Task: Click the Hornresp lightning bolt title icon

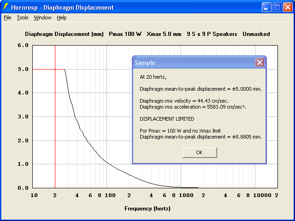Action: pos(6,7)
